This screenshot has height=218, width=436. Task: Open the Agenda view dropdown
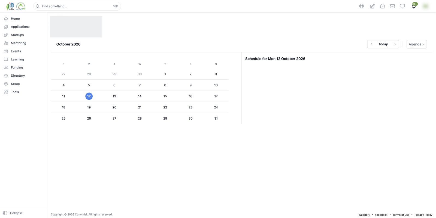click(417, 44)
